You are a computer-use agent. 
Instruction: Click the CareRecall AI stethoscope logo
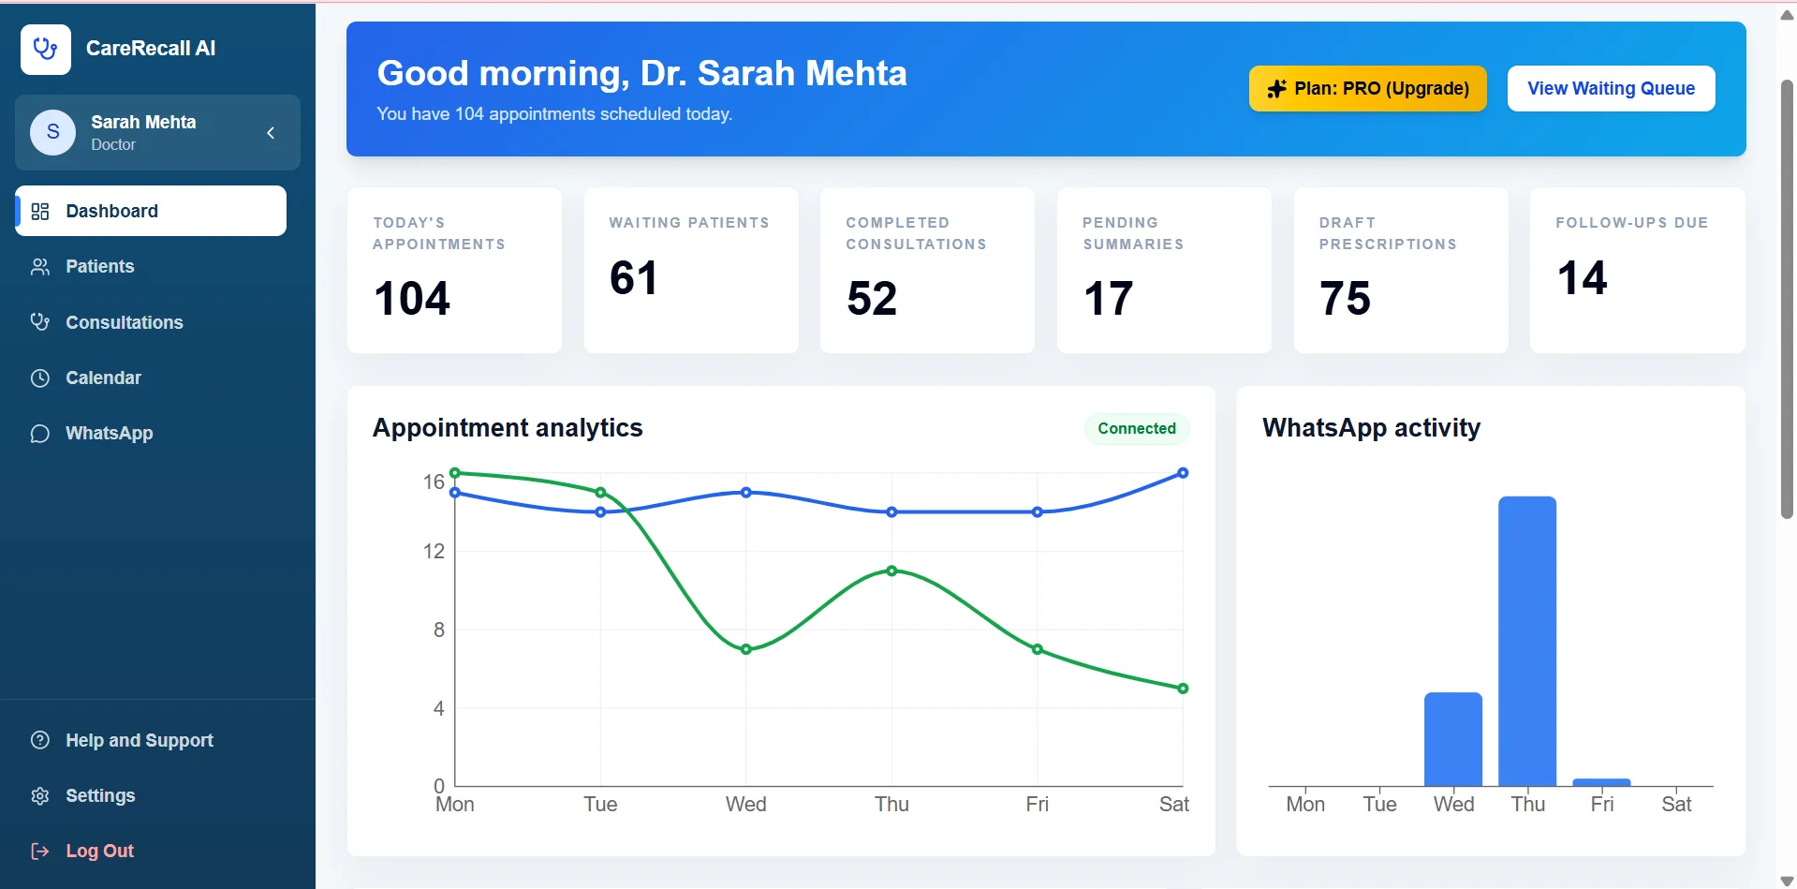click(x=46, y=49)
